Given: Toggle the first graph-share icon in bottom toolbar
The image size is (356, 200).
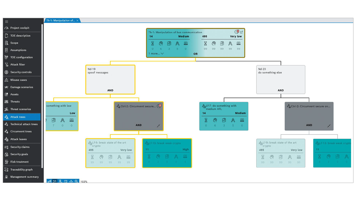Looking at the screenshot, I should (49, 181).
